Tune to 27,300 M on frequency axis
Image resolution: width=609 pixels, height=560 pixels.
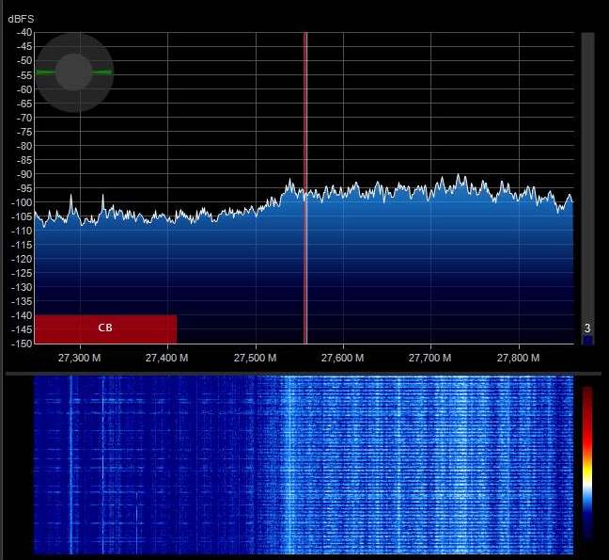[79, 359]
